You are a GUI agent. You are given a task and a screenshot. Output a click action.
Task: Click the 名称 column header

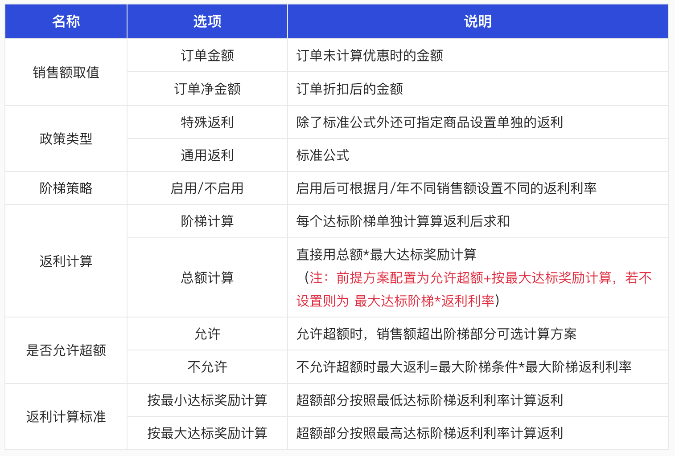[66, 21]
